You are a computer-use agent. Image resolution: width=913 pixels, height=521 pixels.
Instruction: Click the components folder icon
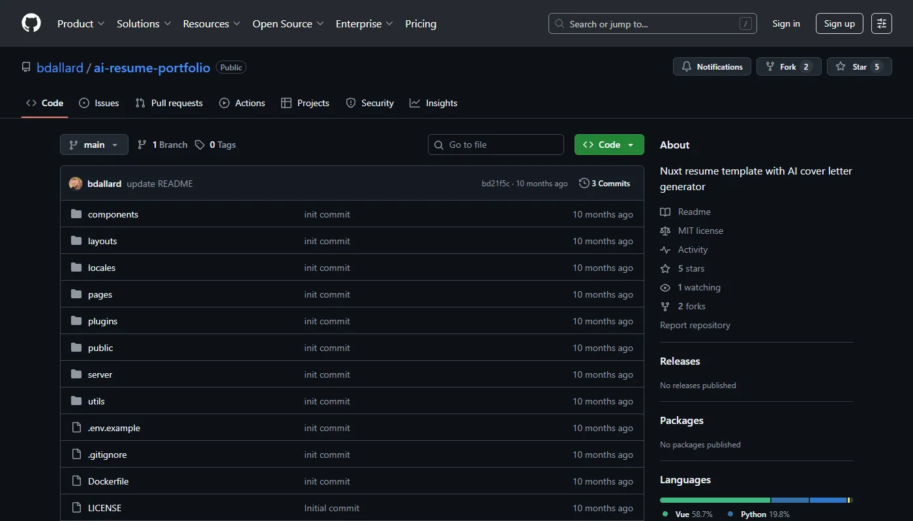coord(76,214)
